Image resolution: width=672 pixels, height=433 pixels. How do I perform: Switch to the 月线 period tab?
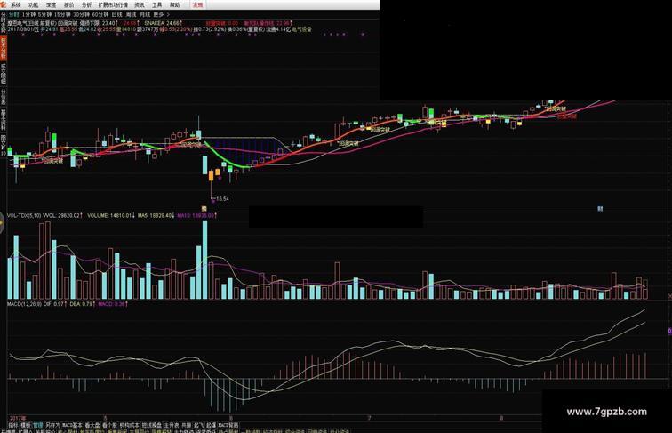[145, 14]
